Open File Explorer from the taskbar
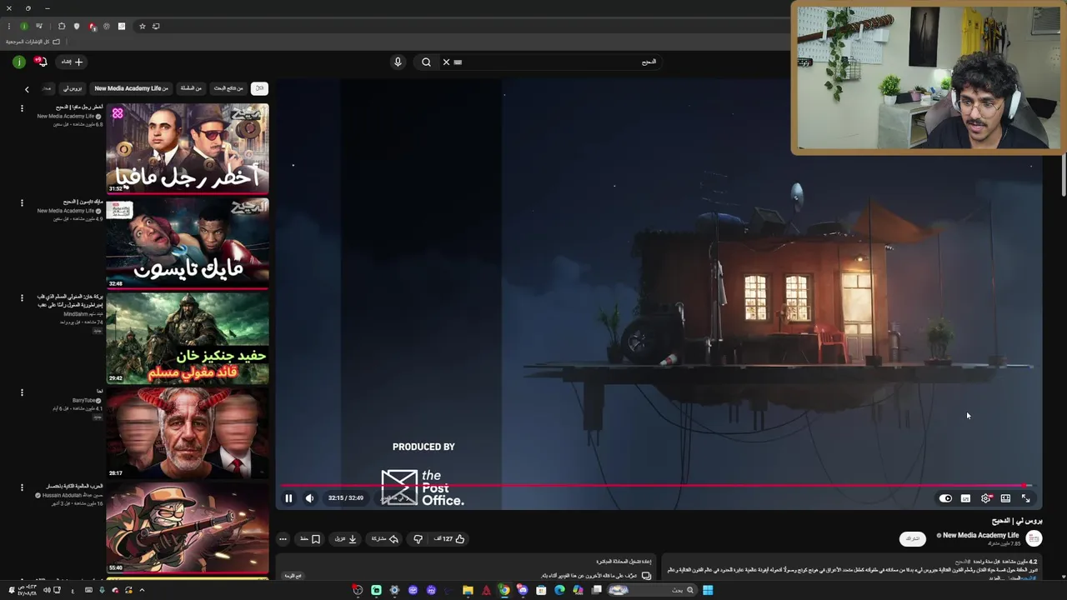 click(468, 590)
